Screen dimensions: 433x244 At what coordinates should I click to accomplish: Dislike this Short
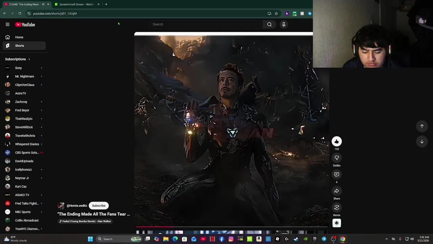(337, 158)
